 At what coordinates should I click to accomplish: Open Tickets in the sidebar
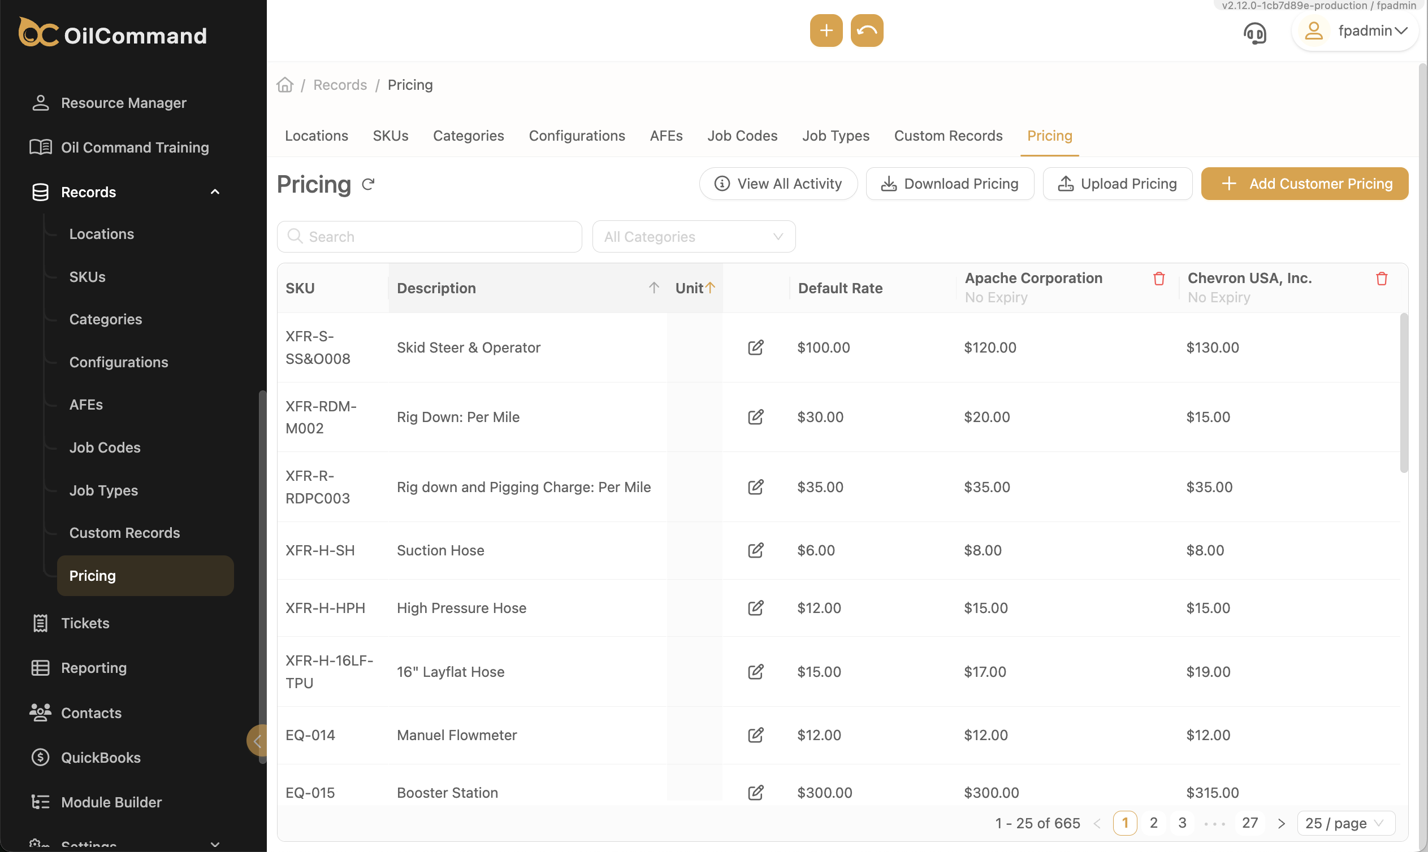[85, 623]
